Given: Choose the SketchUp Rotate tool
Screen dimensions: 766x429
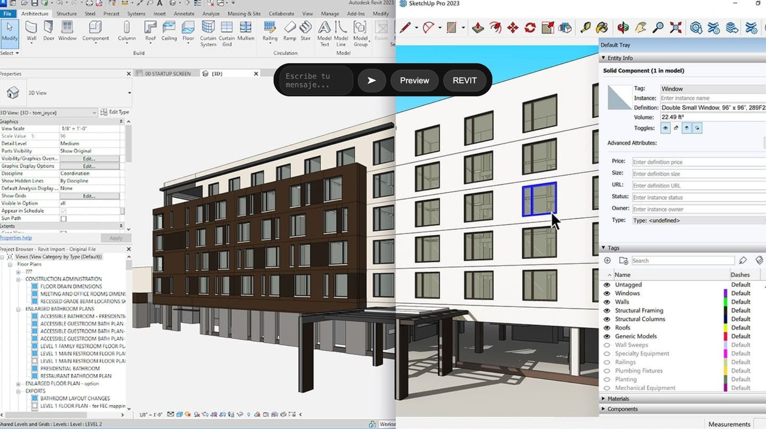Looking at the screenshot, I should point(530,27).
